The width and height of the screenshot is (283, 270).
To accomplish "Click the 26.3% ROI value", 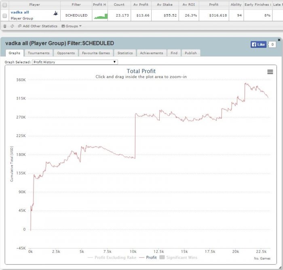I will (191, 15).
